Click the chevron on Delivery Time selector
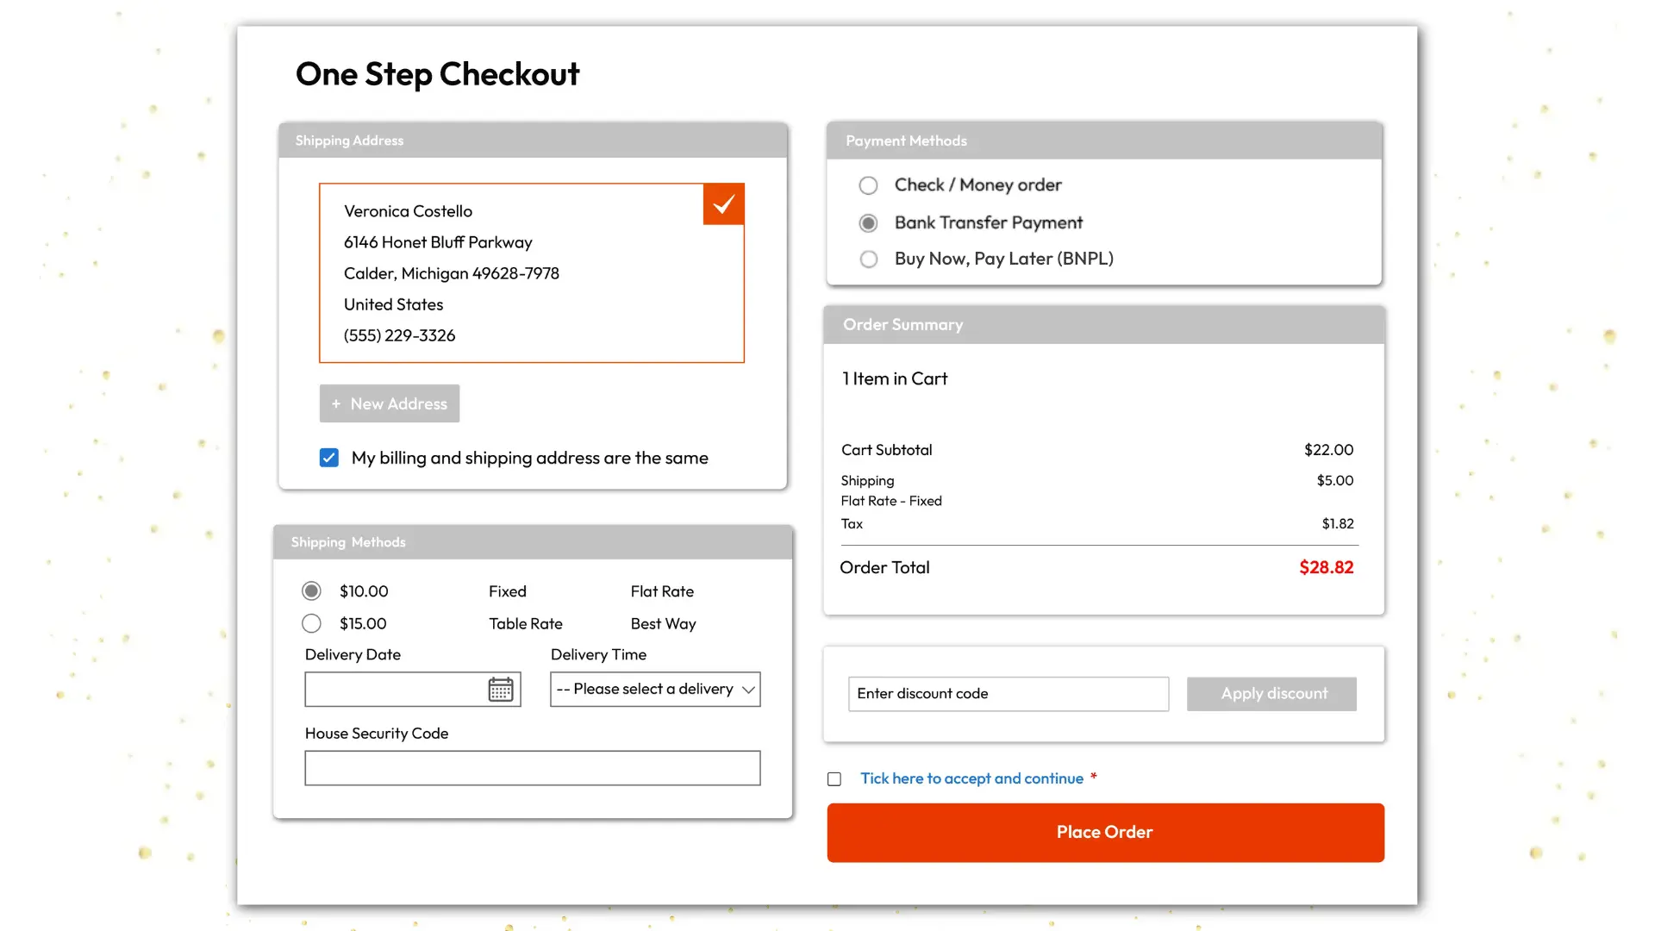This screenshot has width=1655, height=931. coord(746,689)
